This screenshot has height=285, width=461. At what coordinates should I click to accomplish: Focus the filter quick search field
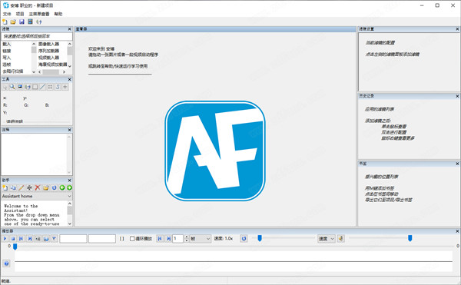pos(37,36)
